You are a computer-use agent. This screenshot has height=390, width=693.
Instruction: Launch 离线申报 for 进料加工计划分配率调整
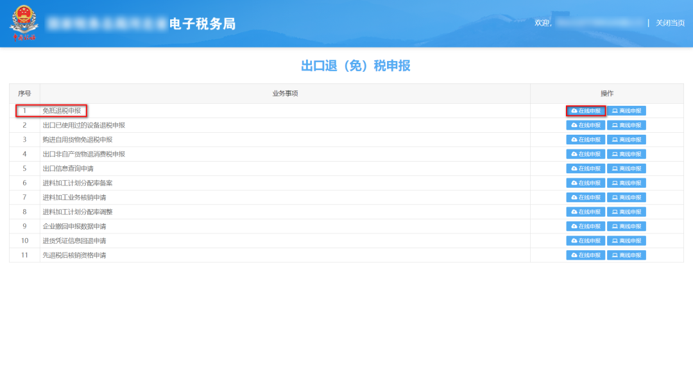(626, 212)
